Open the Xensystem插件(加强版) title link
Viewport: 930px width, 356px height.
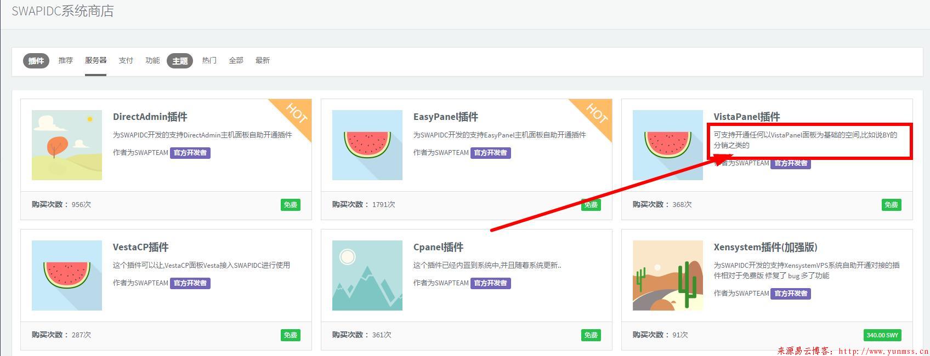coord(765,247)
